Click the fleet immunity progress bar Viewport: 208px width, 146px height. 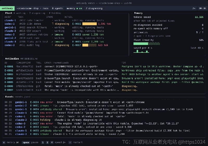point(147,44)
